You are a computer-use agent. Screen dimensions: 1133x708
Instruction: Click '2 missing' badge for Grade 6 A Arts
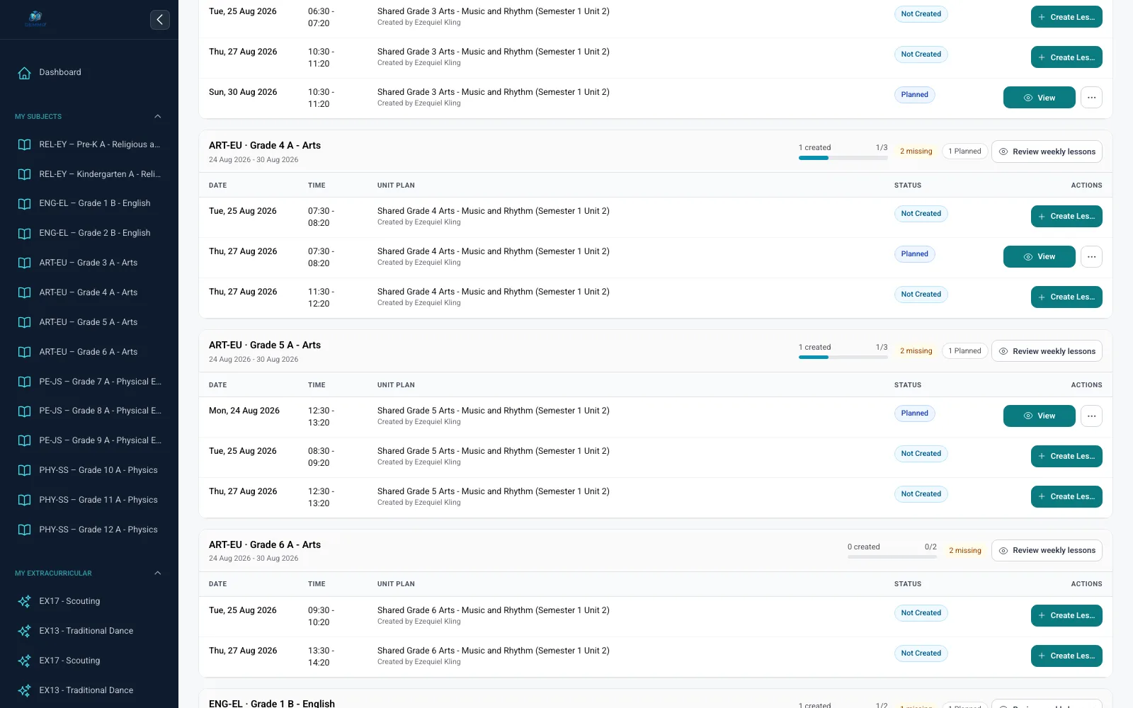(964, 551)
